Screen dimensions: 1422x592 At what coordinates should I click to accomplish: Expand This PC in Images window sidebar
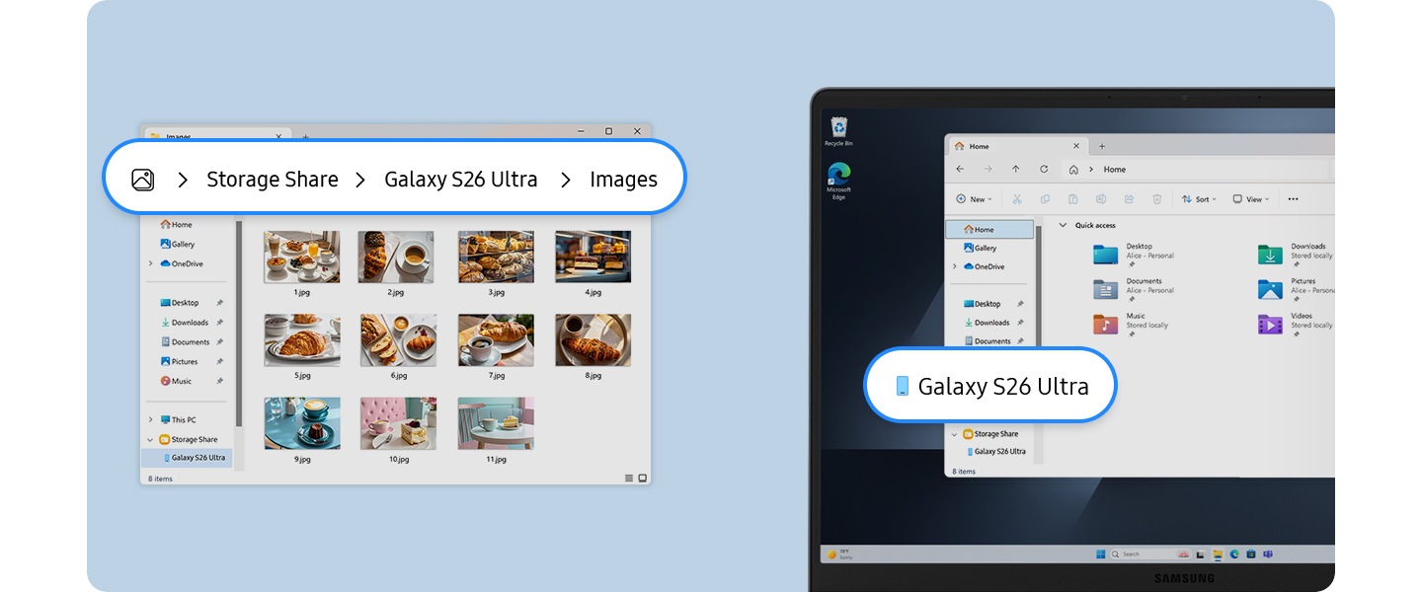151,420
